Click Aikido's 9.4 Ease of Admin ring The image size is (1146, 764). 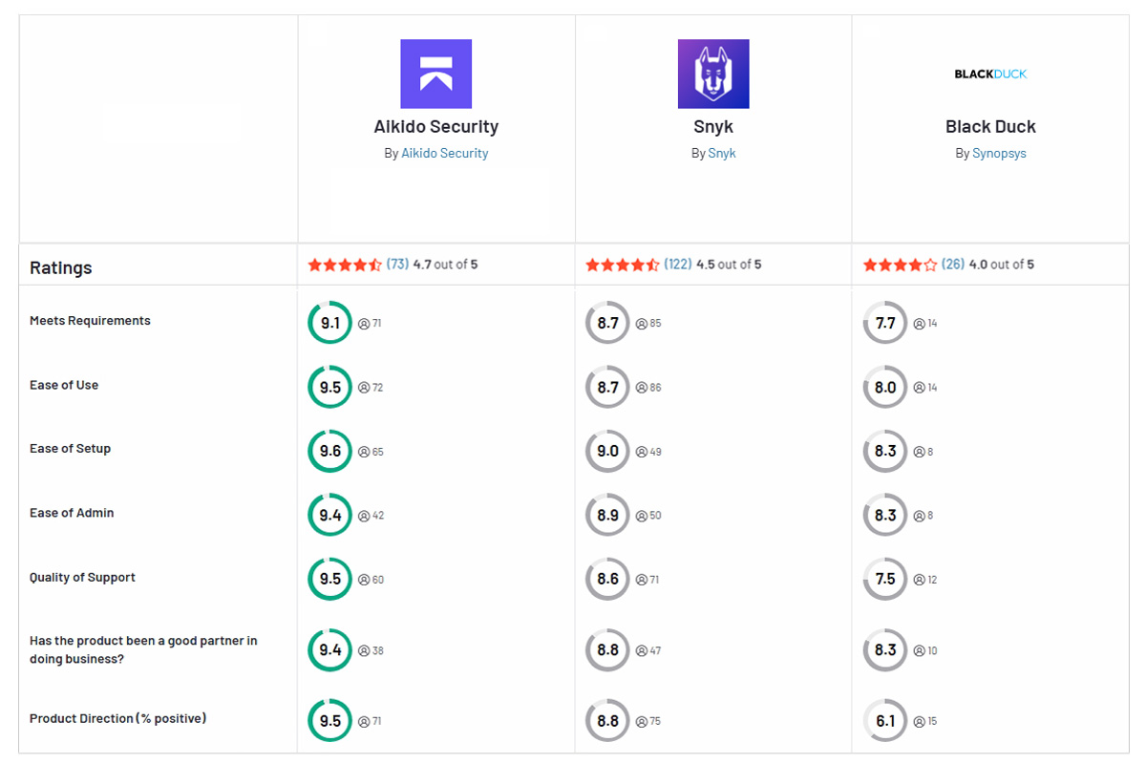pos(329,515)
